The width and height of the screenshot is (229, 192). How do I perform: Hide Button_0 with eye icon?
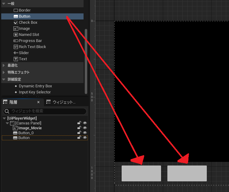click(85, 133)
